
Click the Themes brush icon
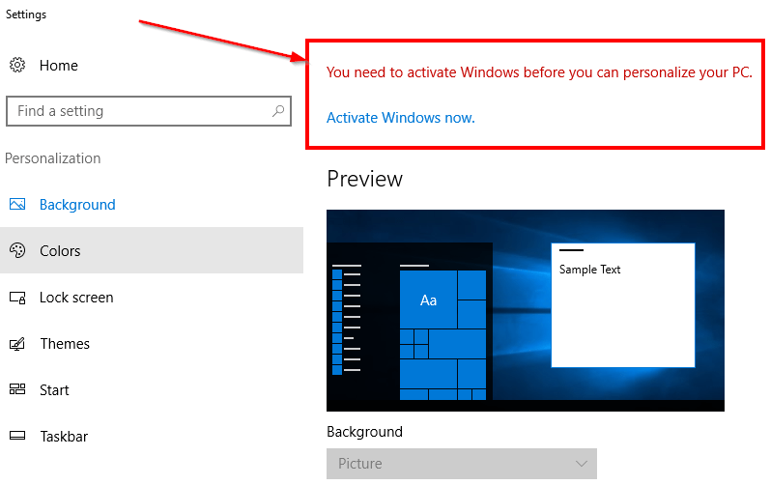click(17, 344)
